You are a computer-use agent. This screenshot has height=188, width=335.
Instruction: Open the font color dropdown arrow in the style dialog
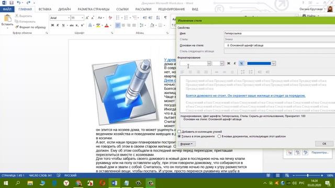(274, 63)
